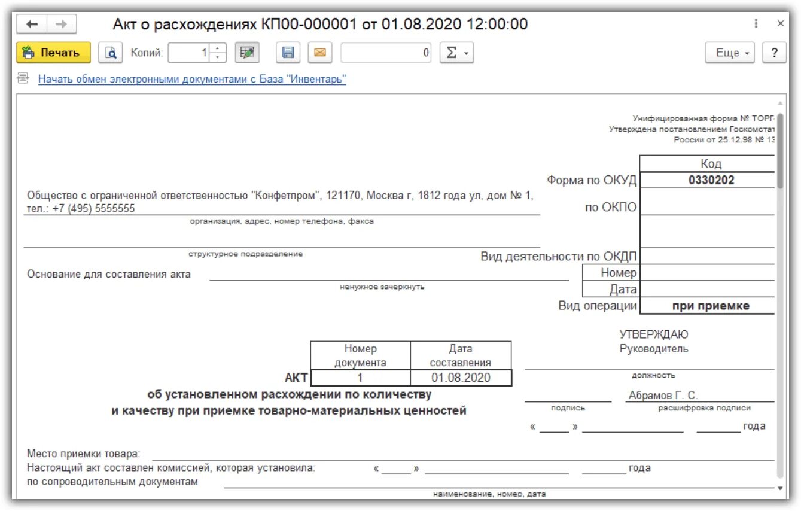801x511 pixels.
Task: Select date cell 01.08.2020
Action: [461, 378]
